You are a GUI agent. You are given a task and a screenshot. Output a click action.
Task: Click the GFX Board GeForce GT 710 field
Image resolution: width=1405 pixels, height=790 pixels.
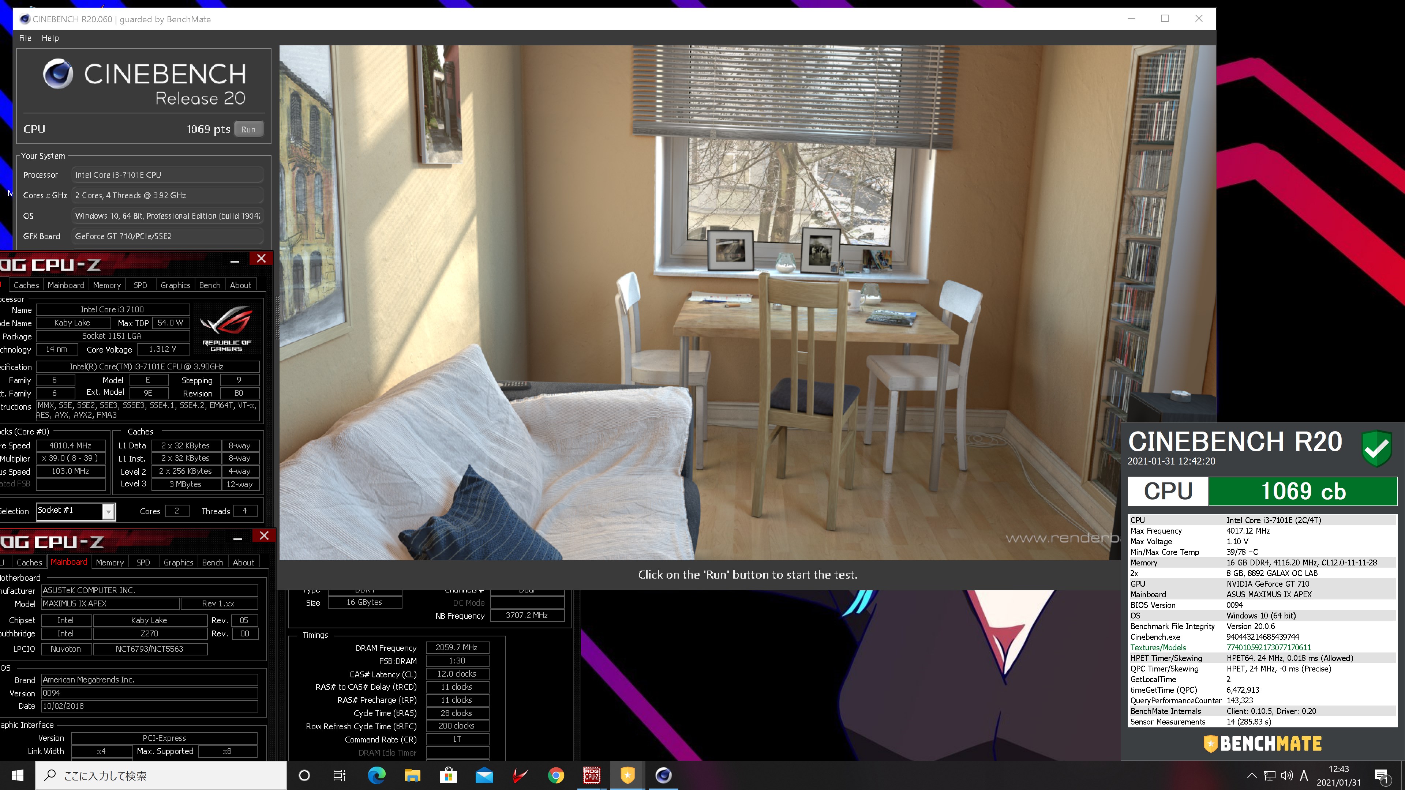[168, 236]
